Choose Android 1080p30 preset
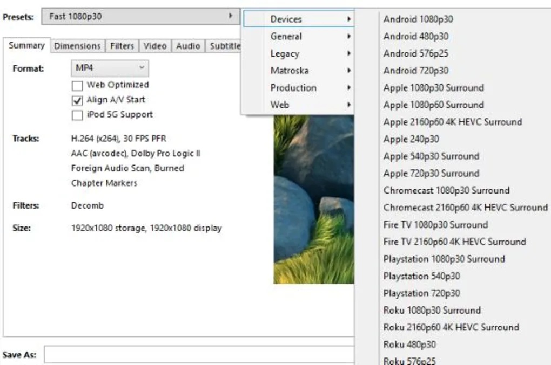Image resolution: width=551 pixels, height=365 pixels. 418,19
